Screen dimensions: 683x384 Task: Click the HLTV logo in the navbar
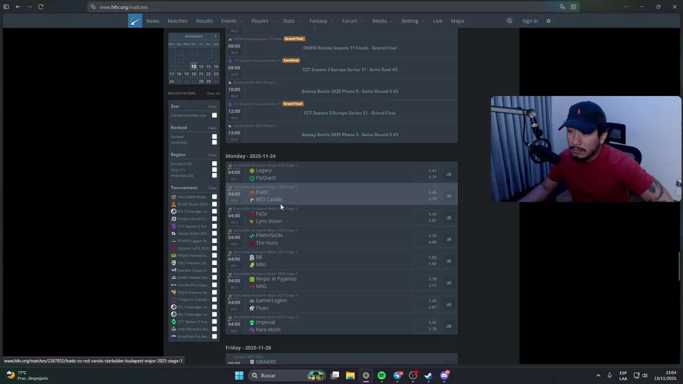(135, 21)
